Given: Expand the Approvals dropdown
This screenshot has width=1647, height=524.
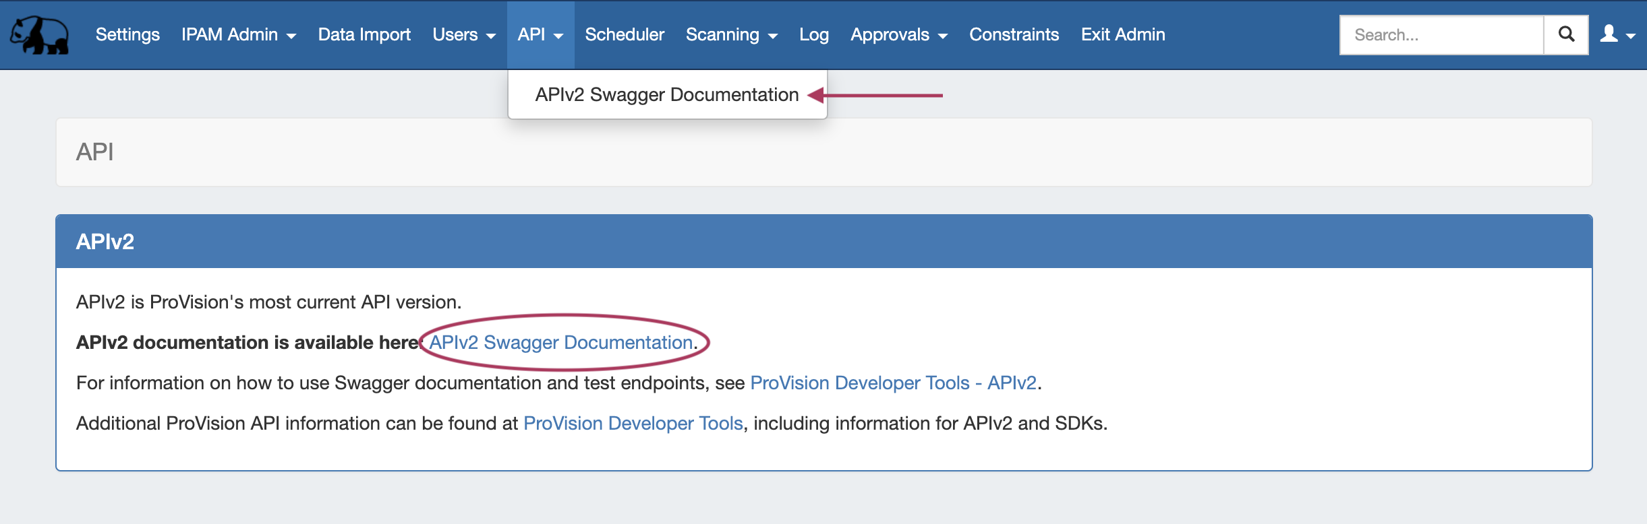Looking at the screenshot, I should pyautogui.click(x=898, y=35).
